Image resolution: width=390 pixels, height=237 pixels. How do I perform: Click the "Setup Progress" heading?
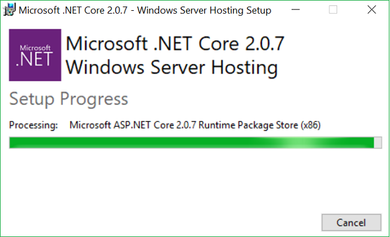point(68,99)
